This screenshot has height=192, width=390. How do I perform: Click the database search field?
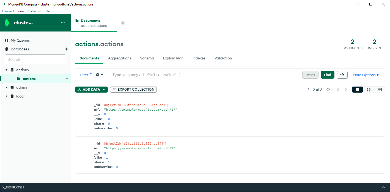(x=35, y=59)
